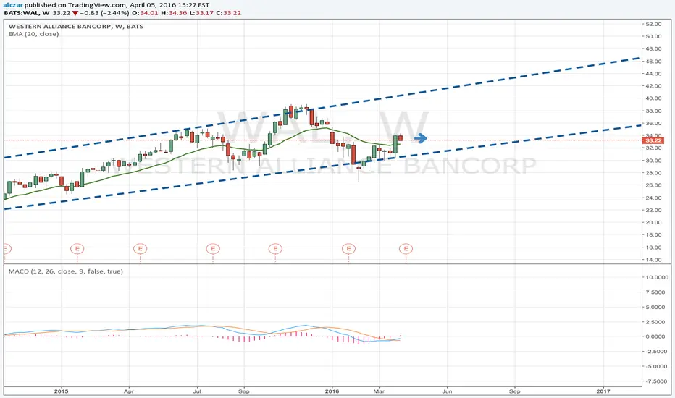Click the C:33.22 close value
The height and width of the screenshot is (398, 675).
pos(229,13)
